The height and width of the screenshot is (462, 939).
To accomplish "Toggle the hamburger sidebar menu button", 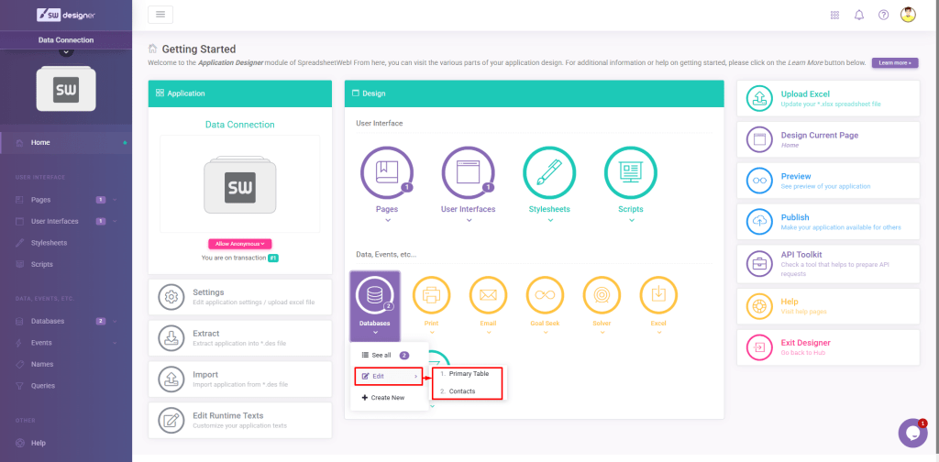I will (x=160, y=15).
